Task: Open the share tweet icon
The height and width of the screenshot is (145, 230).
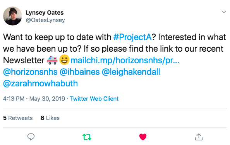Action: tap(199, 137)
